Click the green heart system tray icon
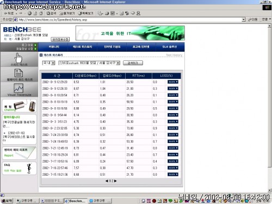This screenshot has height=204, width=272. pyautogui.click(x=170, y=201)
